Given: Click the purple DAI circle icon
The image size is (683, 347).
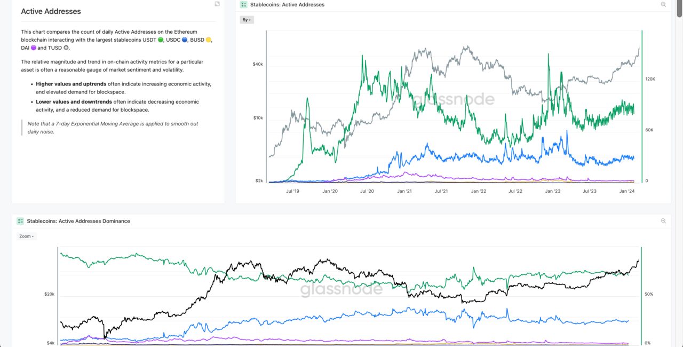Looking at the screenshot, I should 34,48.
